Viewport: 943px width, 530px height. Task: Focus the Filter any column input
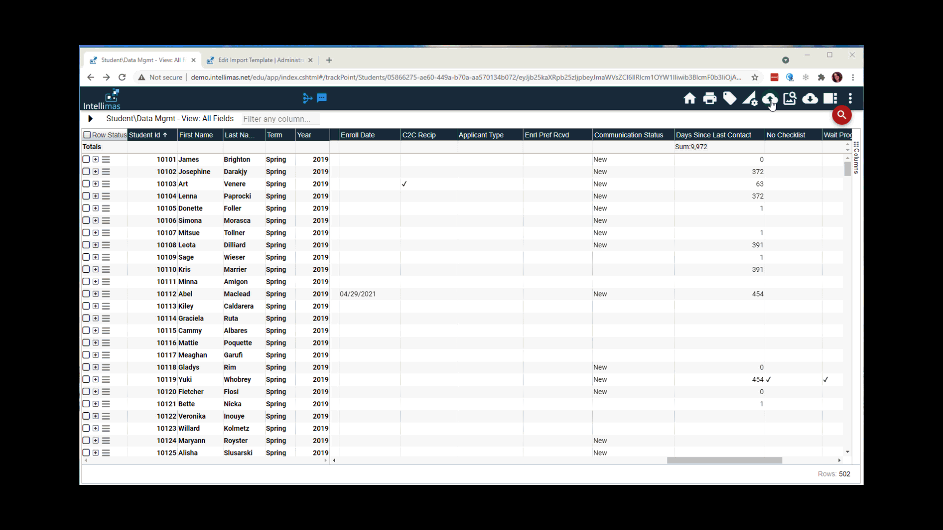pyautogui.click(x=280, y=119)
